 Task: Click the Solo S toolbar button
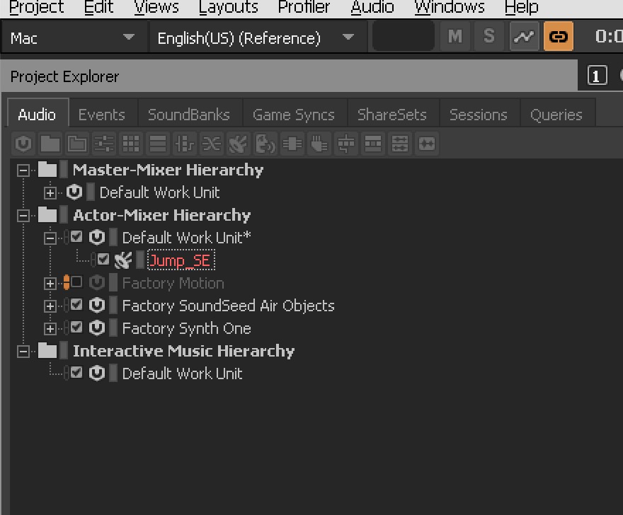(489, 37)
